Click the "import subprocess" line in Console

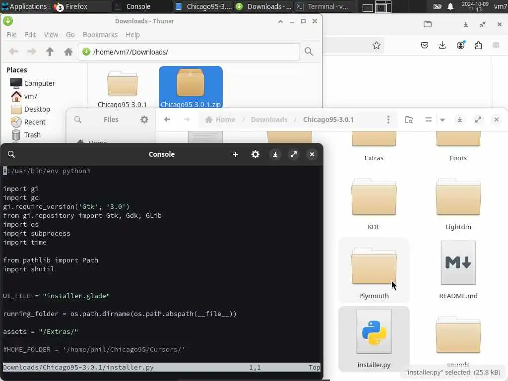pos(37,233)
